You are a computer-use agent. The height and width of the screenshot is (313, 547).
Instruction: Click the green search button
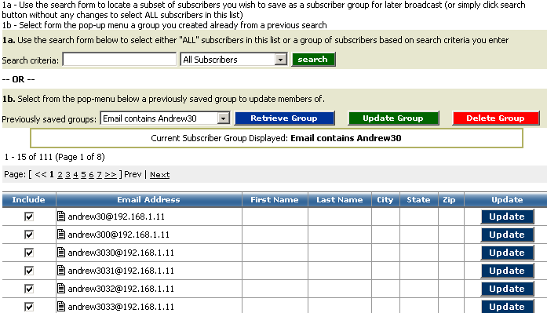(313, 60)
